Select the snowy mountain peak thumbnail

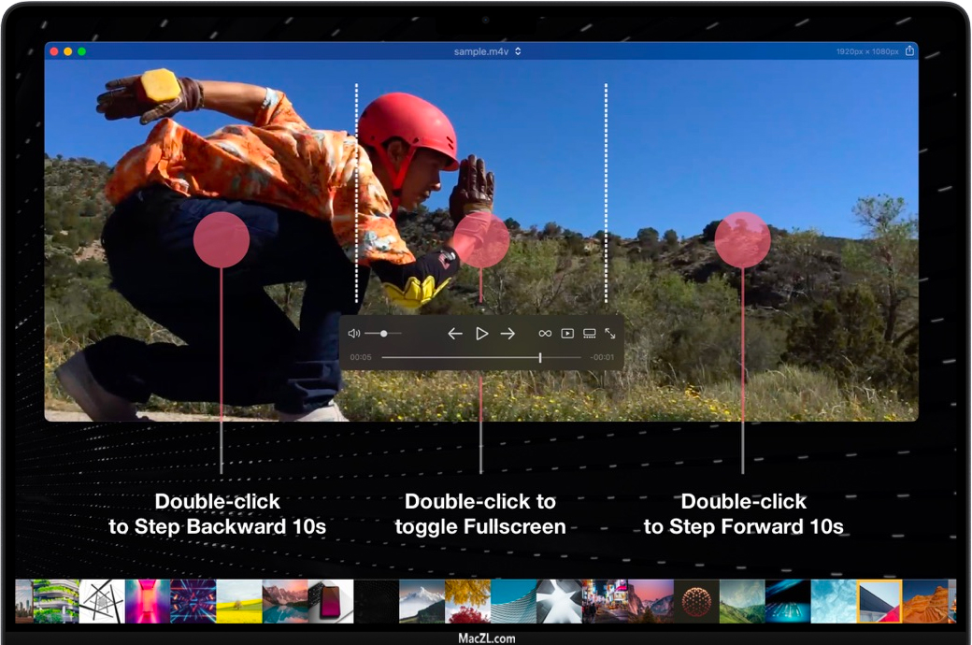point(422,601)
